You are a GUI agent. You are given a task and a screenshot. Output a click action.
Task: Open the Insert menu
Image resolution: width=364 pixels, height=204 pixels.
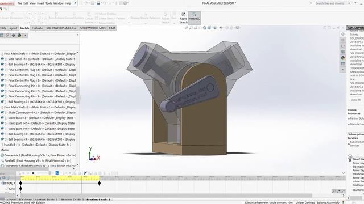pos(40,3)
